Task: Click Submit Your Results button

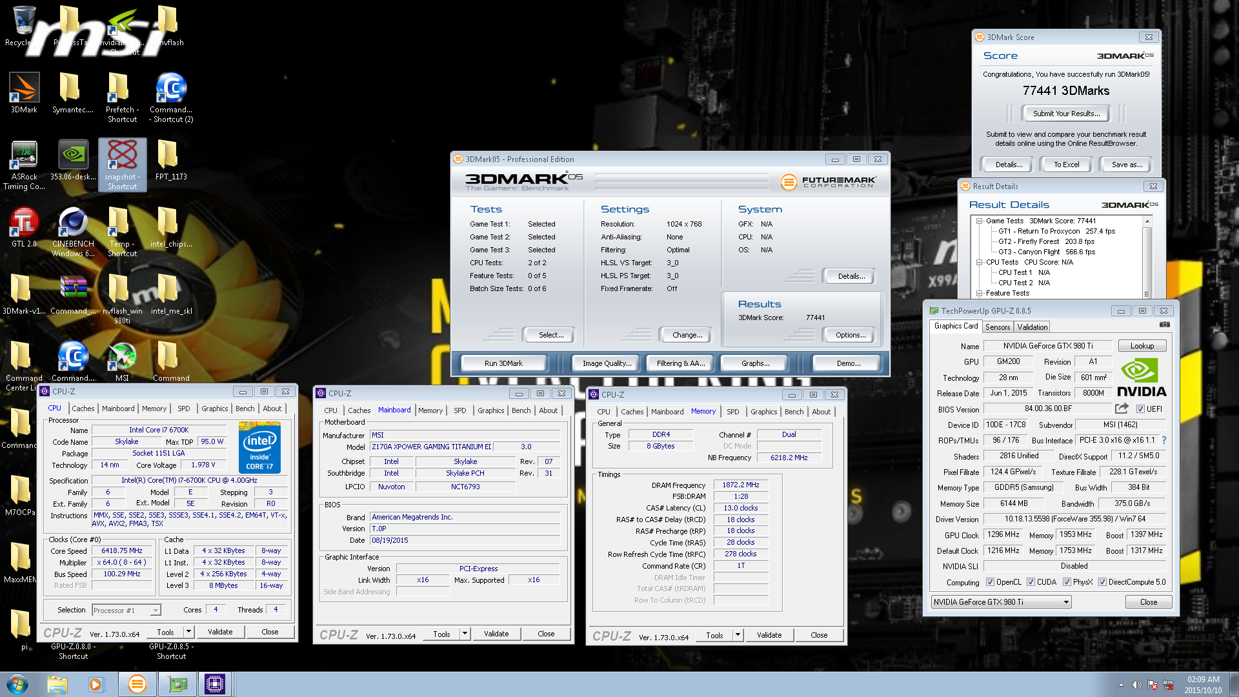Action: (1066, 114)
